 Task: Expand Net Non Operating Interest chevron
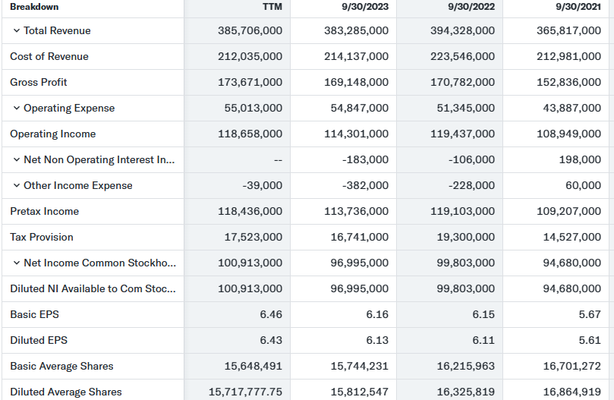17,160
